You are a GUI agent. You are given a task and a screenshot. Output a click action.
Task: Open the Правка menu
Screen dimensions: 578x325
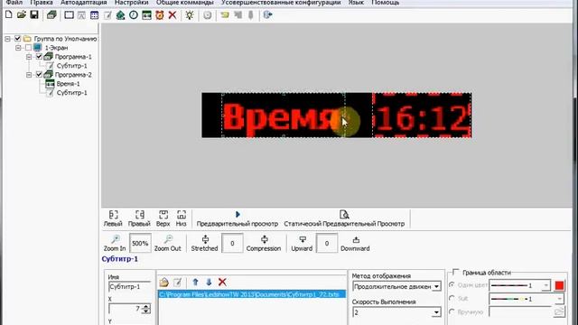[x=42, y=3]
